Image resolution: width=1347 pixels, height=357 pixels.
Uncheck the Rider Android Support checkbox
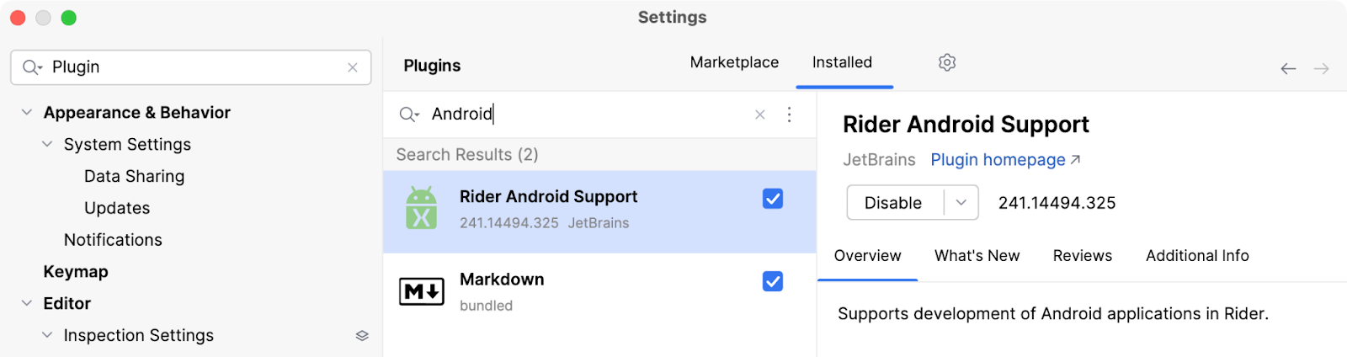click(773, 199)
